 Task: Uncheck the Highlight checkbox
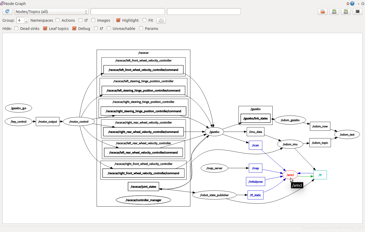pyautogui.click(x=118, y=20)
